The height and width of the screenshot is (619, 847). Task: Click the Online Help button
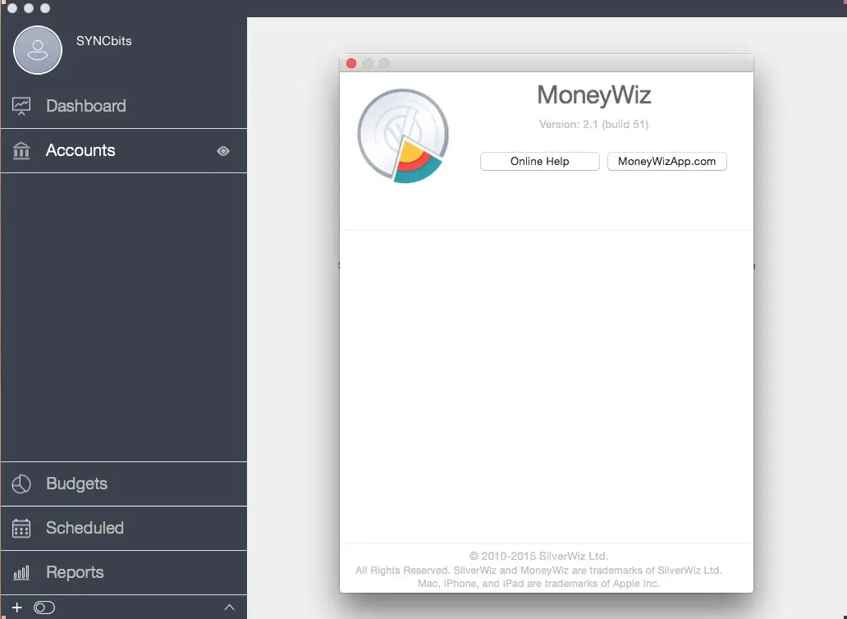pos(540,162)
